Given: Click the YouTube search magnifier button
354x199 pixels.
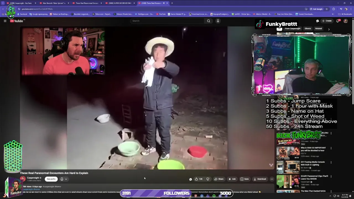Looking at the screenshot, I should tap(209, 21).
